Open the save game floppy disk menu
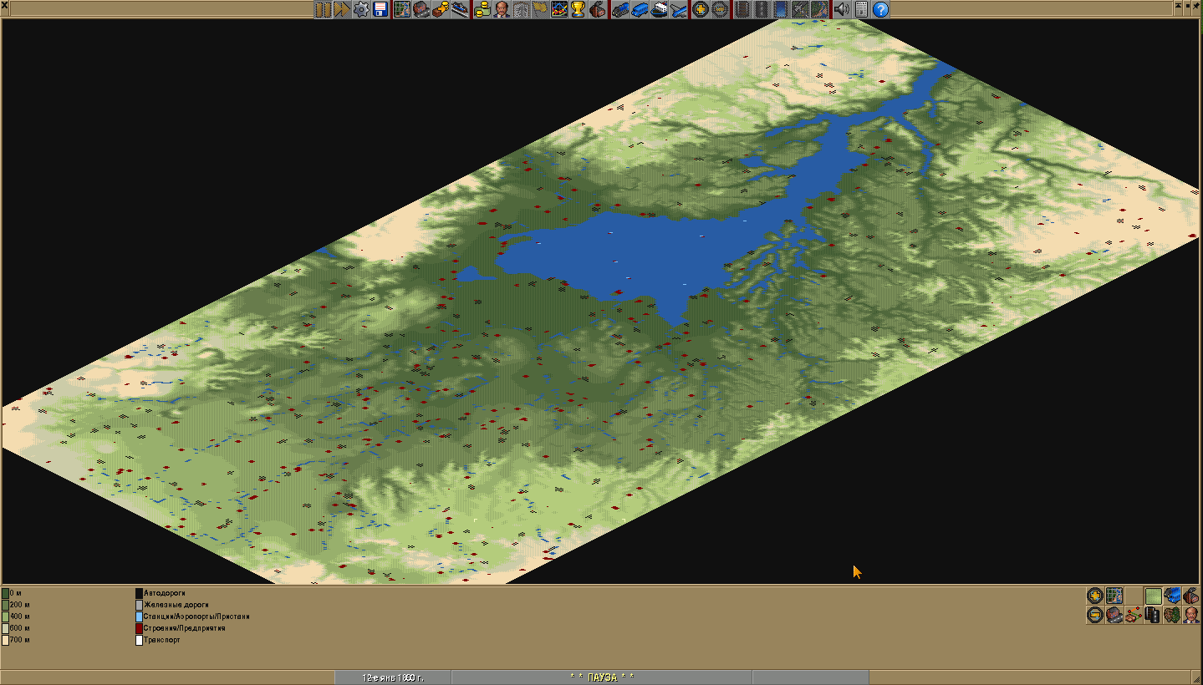Image resolution: width=1203 pixels, height=685 pixels. [380, 9]
